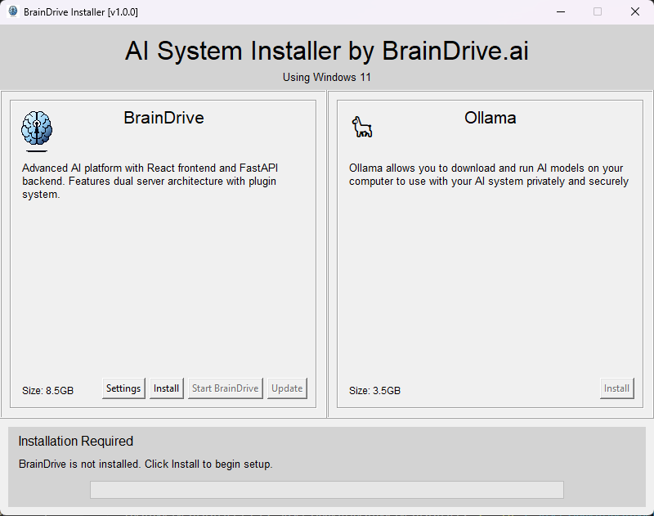Click the BrainDrive installer icon in title bar

coord(11,11)
